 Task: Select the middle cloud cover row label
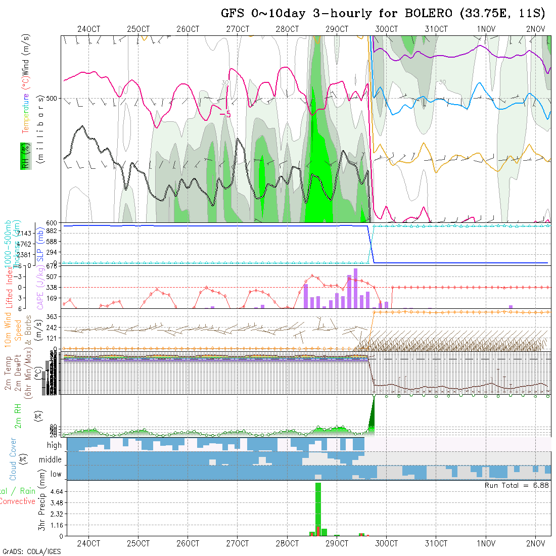(x=51, y=460)
